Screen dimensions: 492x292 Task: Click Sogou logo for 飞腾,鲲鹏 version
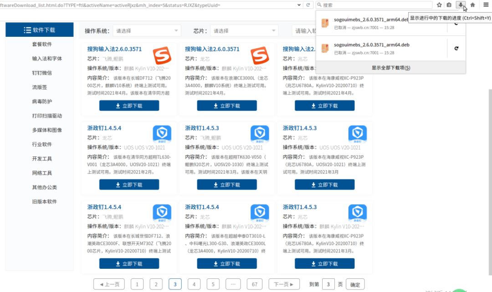pyautogui.click(x=162, y=55)
